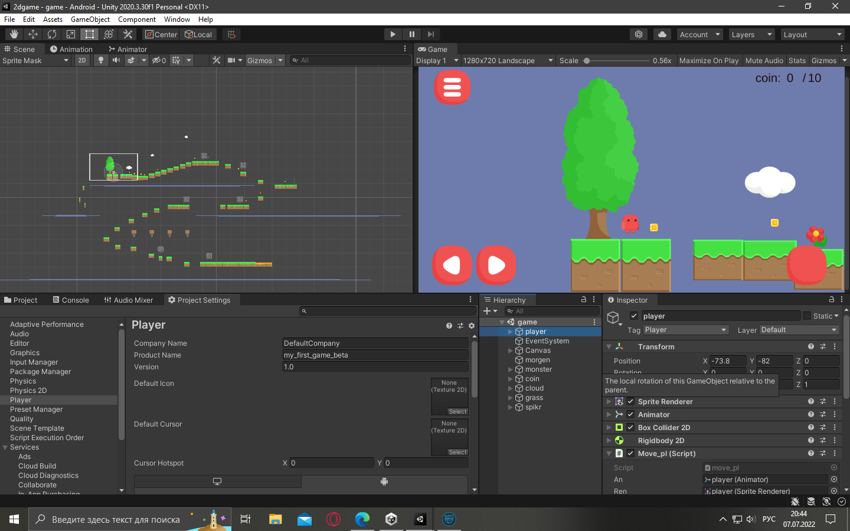The image size is (850, 531).
Task: Disable Box Collider 2D checkbox
Action: (630, 427)
